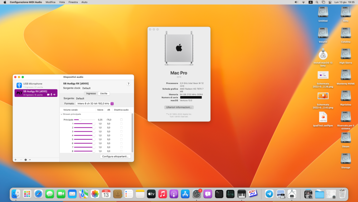Image resolution: width=358 pixels, height=202 pixels.
Task: Open System Settings with badge in Dock
Action: (196, 194)
